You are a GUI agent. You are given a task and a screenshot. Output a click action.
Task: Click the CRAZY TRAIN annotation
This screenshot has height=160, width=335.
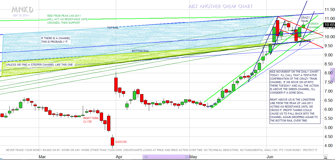tap(305, 19)
